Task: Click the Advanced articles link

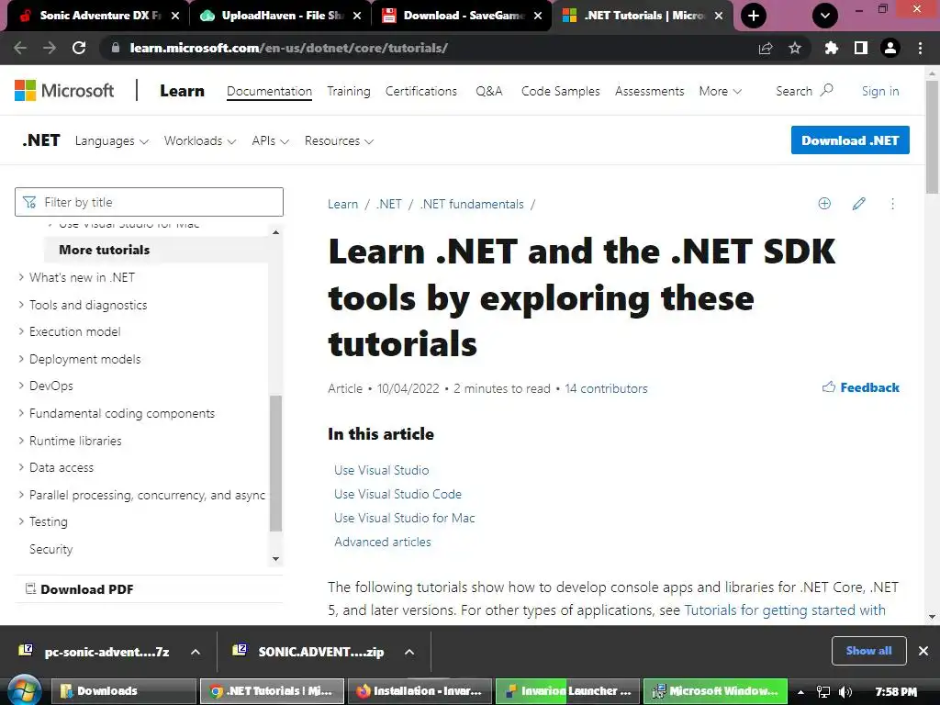Action: pos(383,542)
